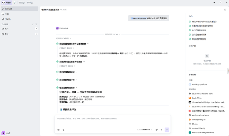
Task: Click the SOLO Work agent label
Action: point(62,28)
